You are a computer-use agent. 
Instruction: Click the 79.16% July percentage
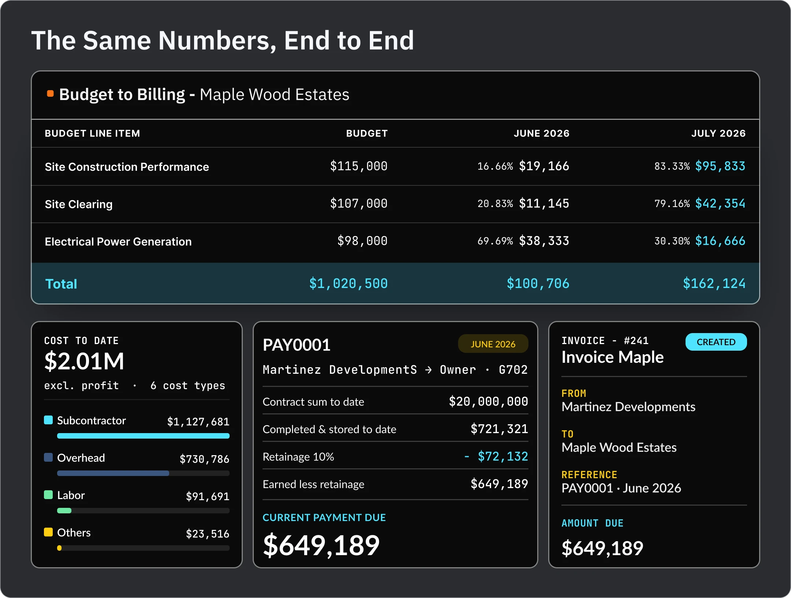(x=672, y=204)
